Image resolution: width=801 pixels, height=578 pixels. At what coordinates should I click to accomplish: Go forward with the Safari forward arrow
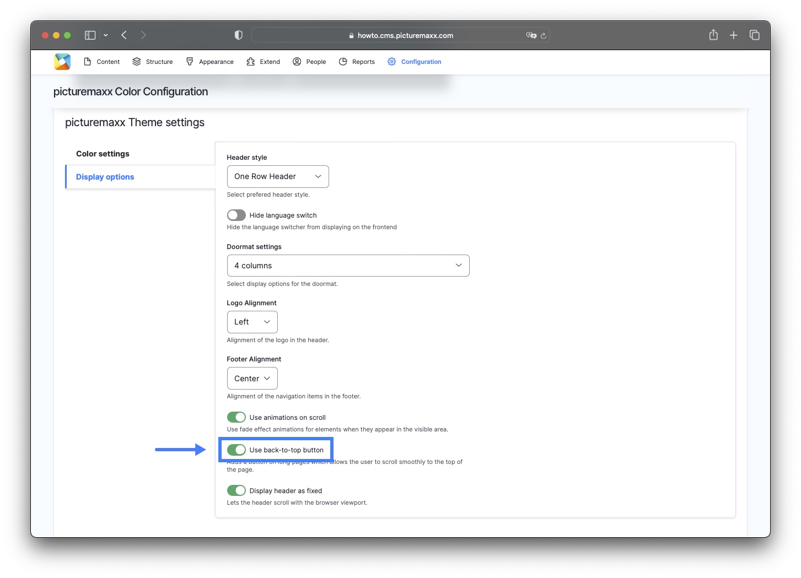(143, 35)
